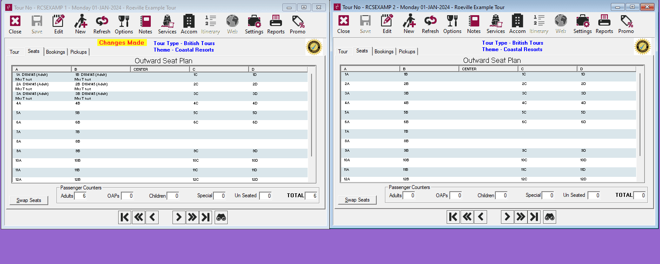Go to previous record in RCSEXAMP 1 window
Image resolution: width=660 pixels, height=264 pixels.
pos(152,218)
